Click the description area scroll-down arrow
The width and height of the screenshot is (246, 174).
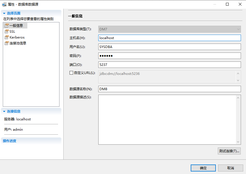[238, 142]
